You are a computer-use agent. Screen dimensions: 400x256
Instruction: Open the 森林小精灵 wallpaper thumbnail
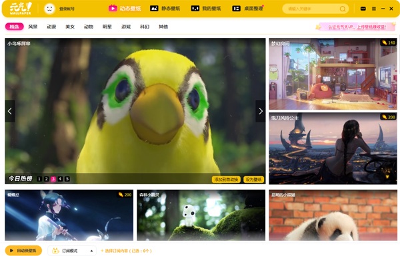[201, 215]
